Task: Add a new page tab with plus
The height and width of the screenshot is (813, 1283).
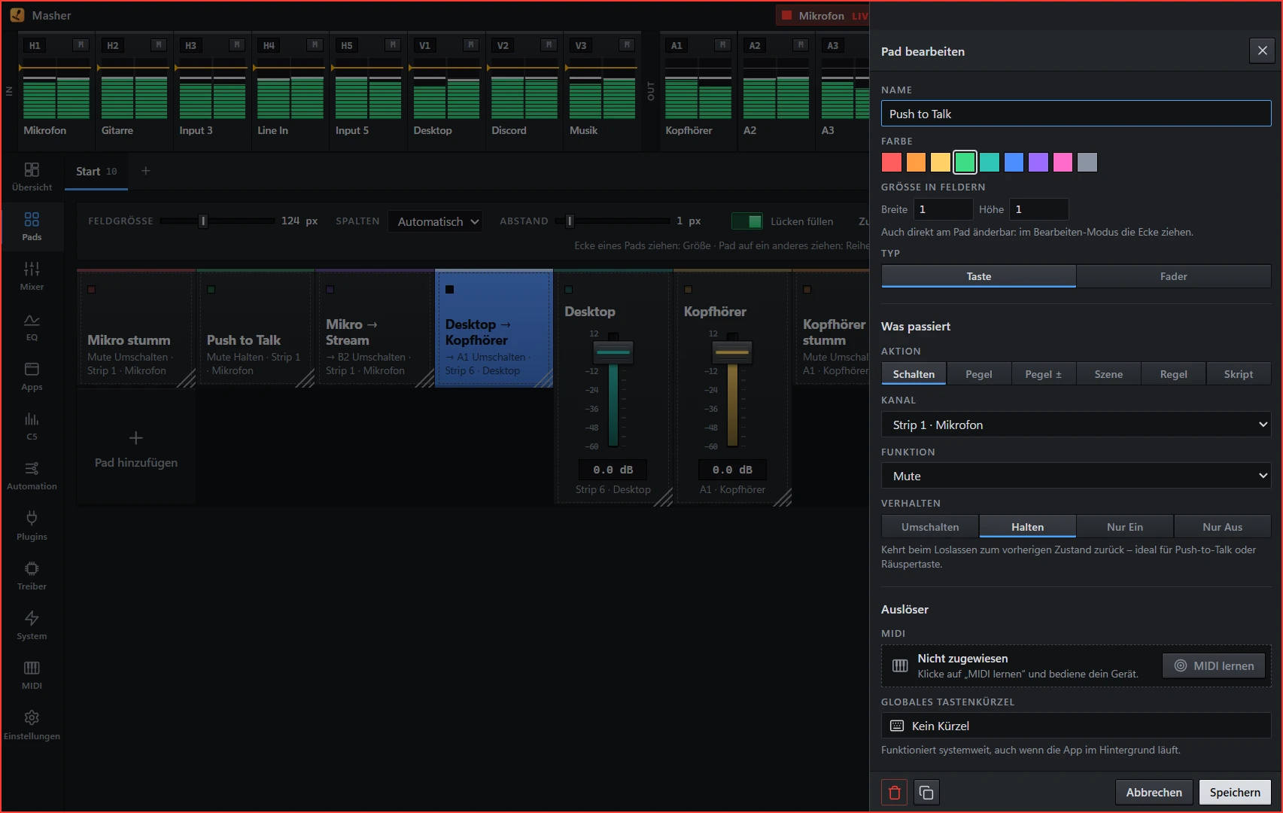Action: point(146,171)
